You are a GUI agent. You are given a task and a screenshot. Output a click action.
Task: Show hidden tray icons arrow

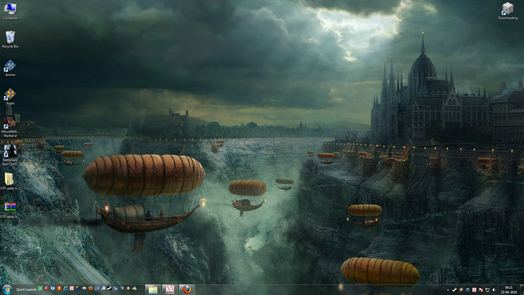pos(448,290)
